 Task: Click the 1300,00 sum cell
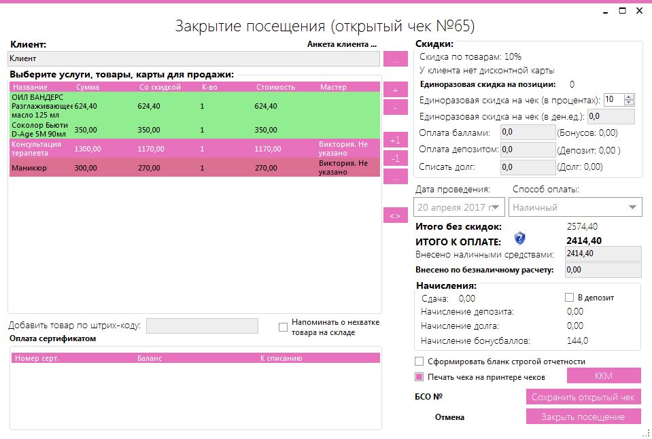pos(88,149)
